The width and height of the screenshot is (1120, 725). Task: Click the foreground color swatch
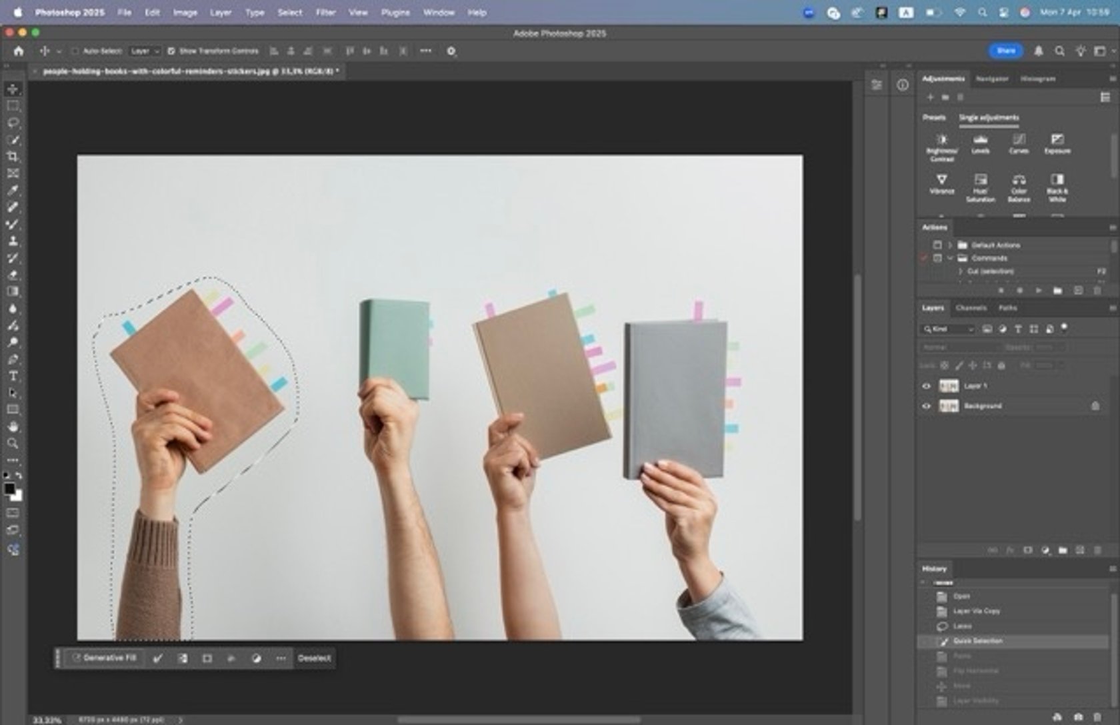(x=9, y=488)
